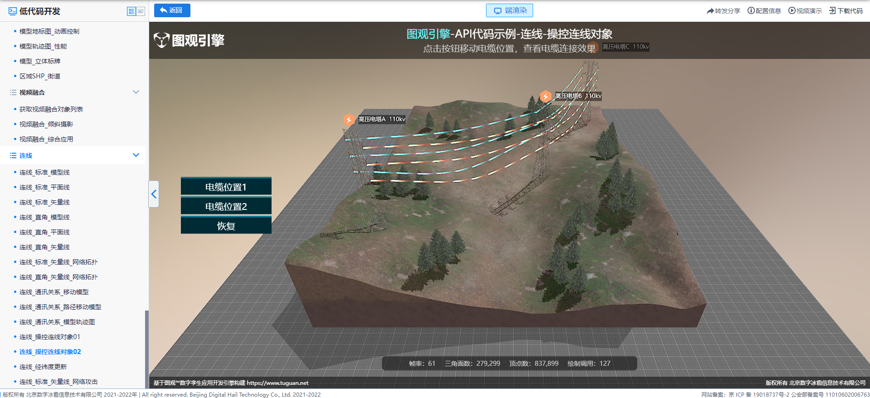Click 下载代码 to download code

tap(846, 11)
